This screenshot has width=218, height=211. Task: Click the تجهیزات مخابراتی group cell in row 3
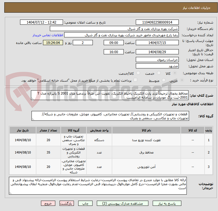point(74,167)
